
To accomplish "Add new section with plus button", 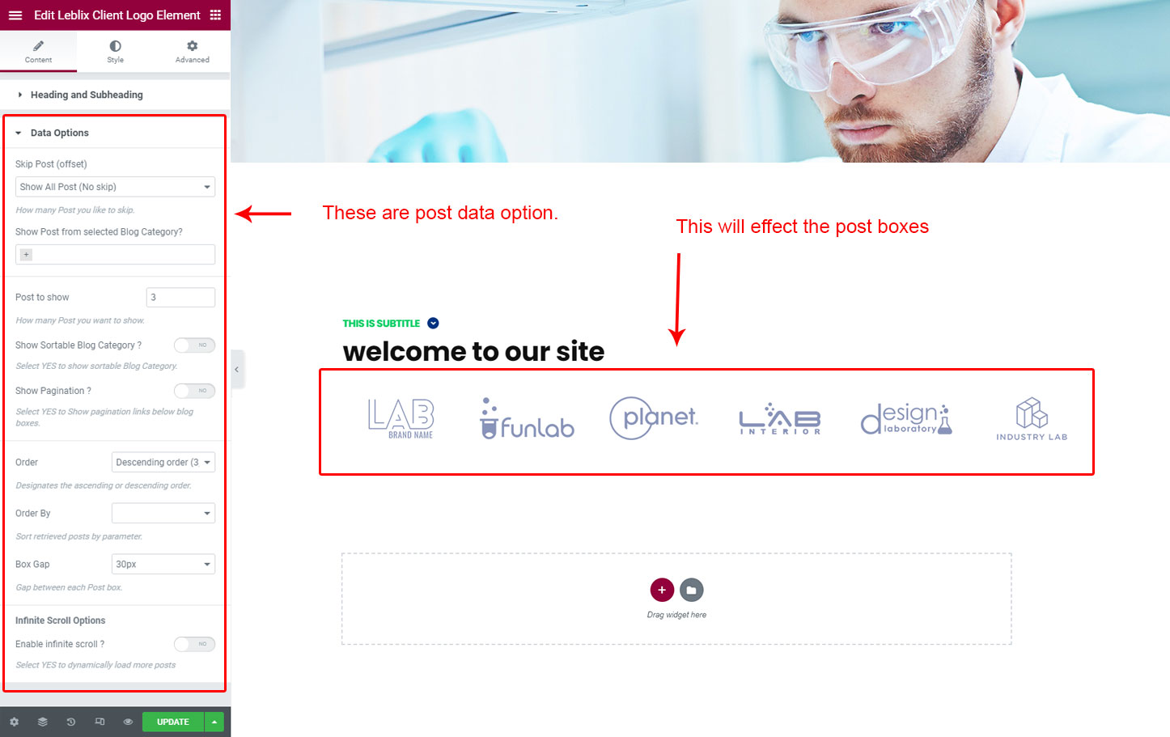I will (662, 590).
